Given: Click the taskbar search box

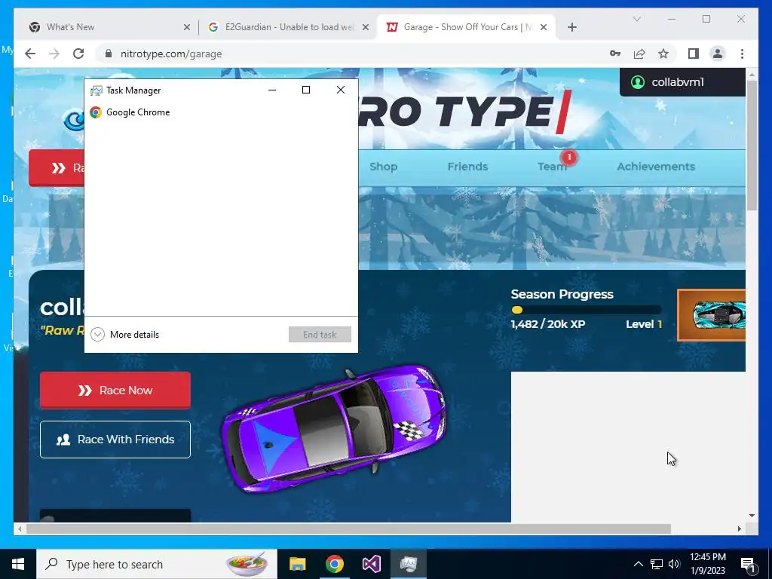Looking at the screenshot, I should 157,564.
